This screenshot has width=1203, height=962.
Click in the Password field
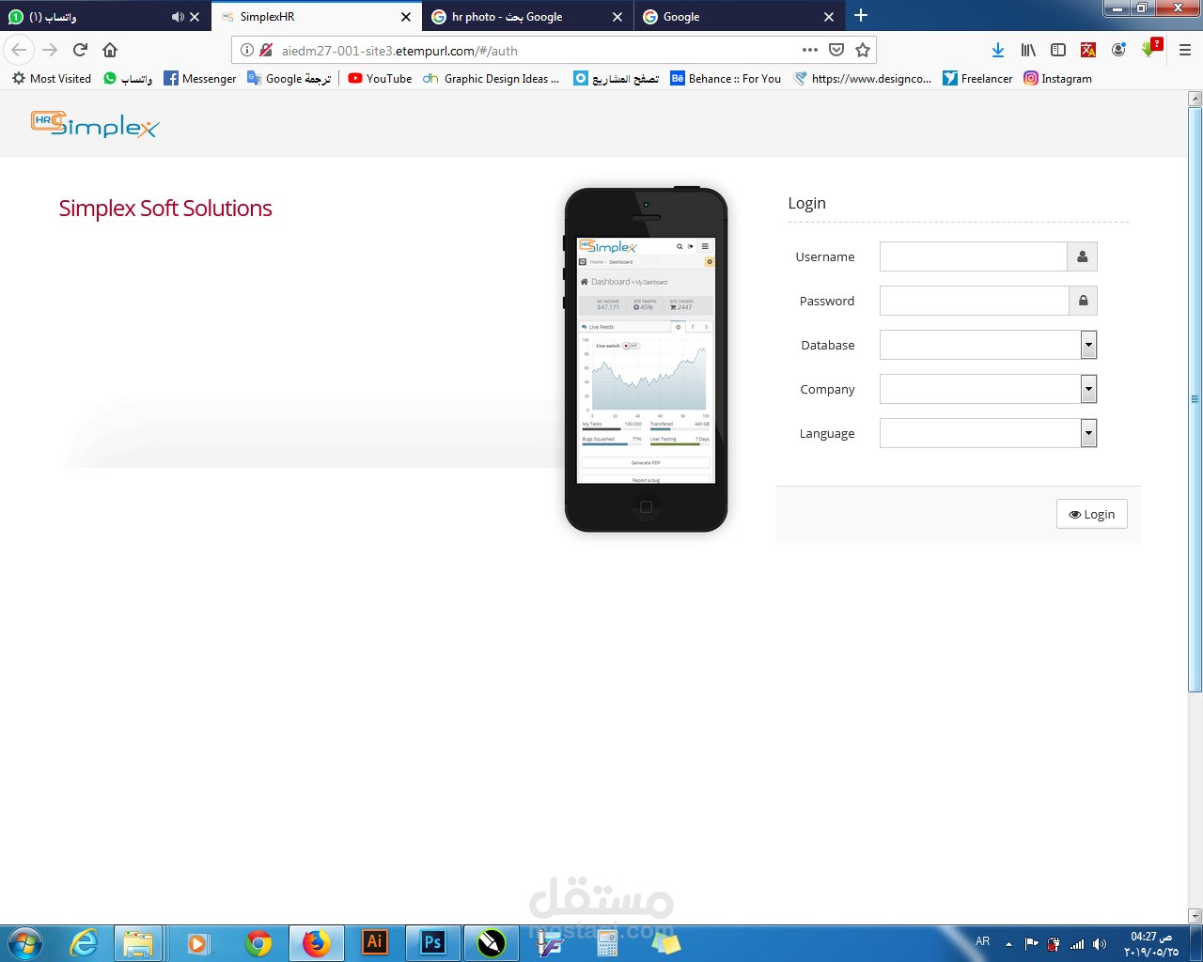975,301
